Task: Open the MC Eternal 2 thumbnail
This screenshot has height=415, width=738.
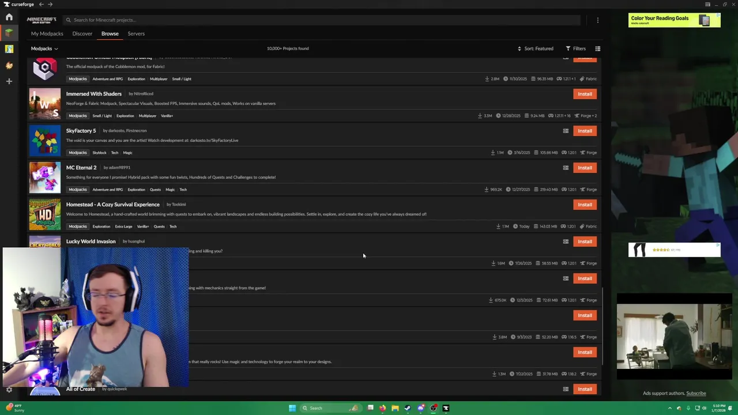Action: pyautogui.click(x=45, y=177)
